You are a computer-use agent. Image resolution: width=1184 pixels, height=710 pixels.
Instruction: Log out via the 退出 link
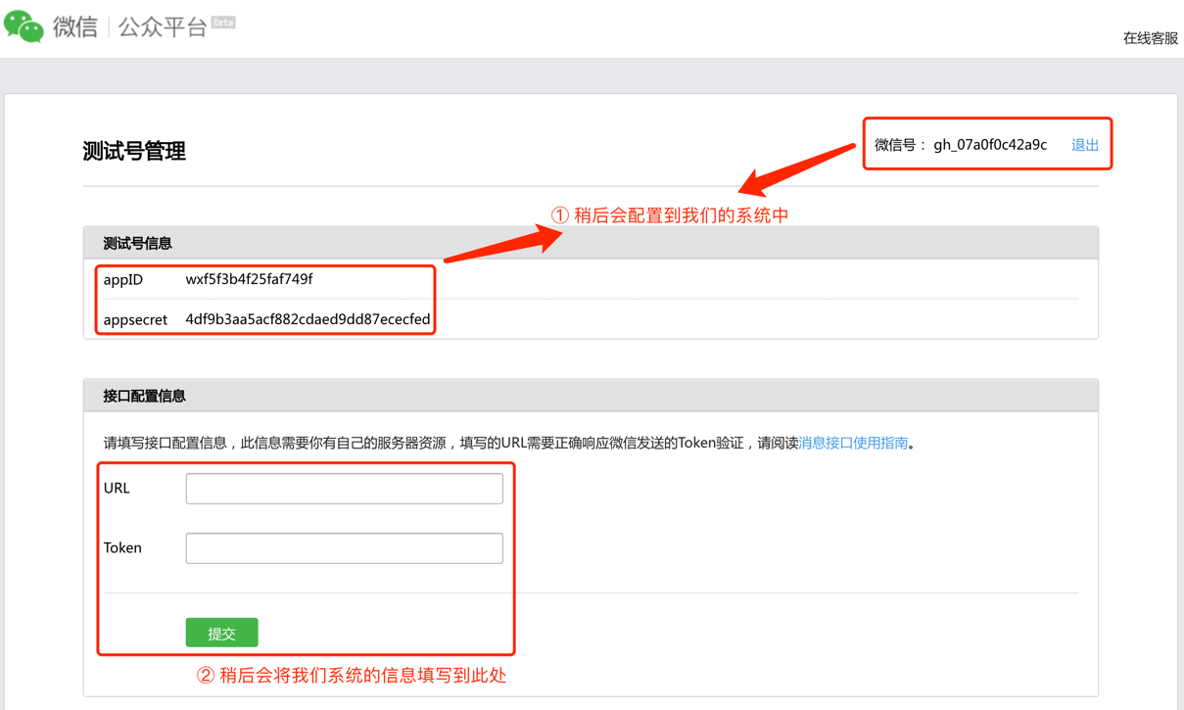(1084, 145)
